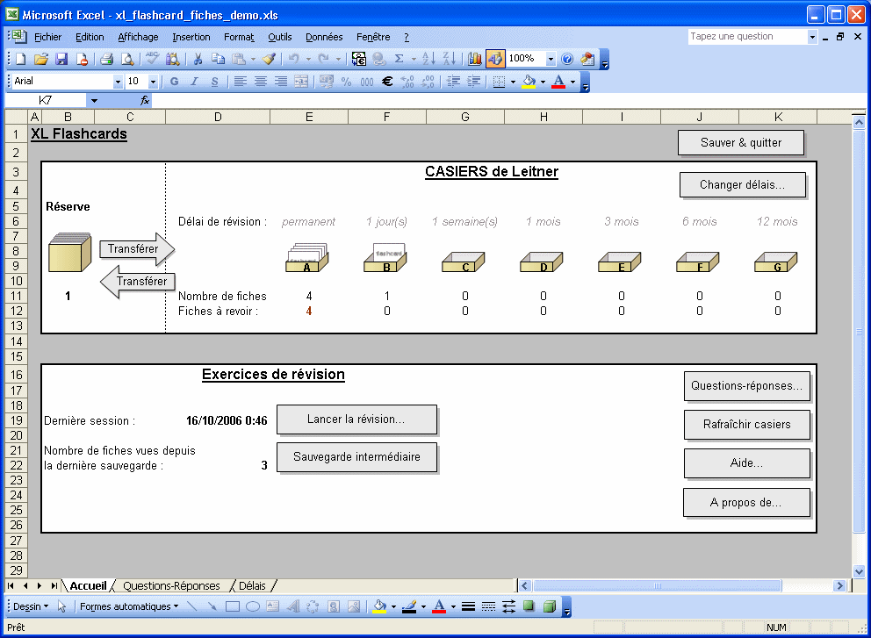Image resolution: width=871 pixels, height=638 pixels.
Task: Click the Open folder icon
Action: click(x=41, y=59)
